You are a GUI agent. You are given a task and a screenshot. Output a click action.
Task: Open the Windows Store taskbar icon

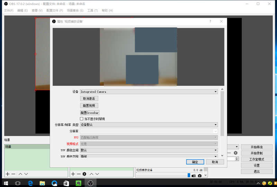click(x=66, y=183)
